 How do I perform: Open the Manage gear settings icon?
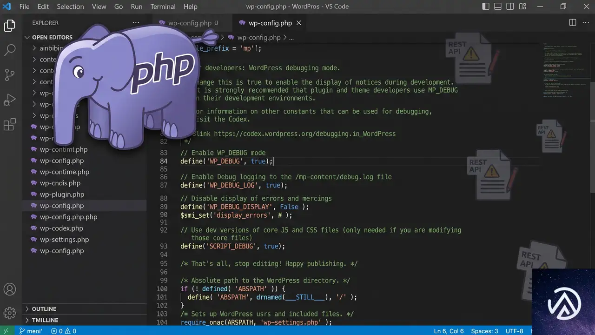point(10,313)
